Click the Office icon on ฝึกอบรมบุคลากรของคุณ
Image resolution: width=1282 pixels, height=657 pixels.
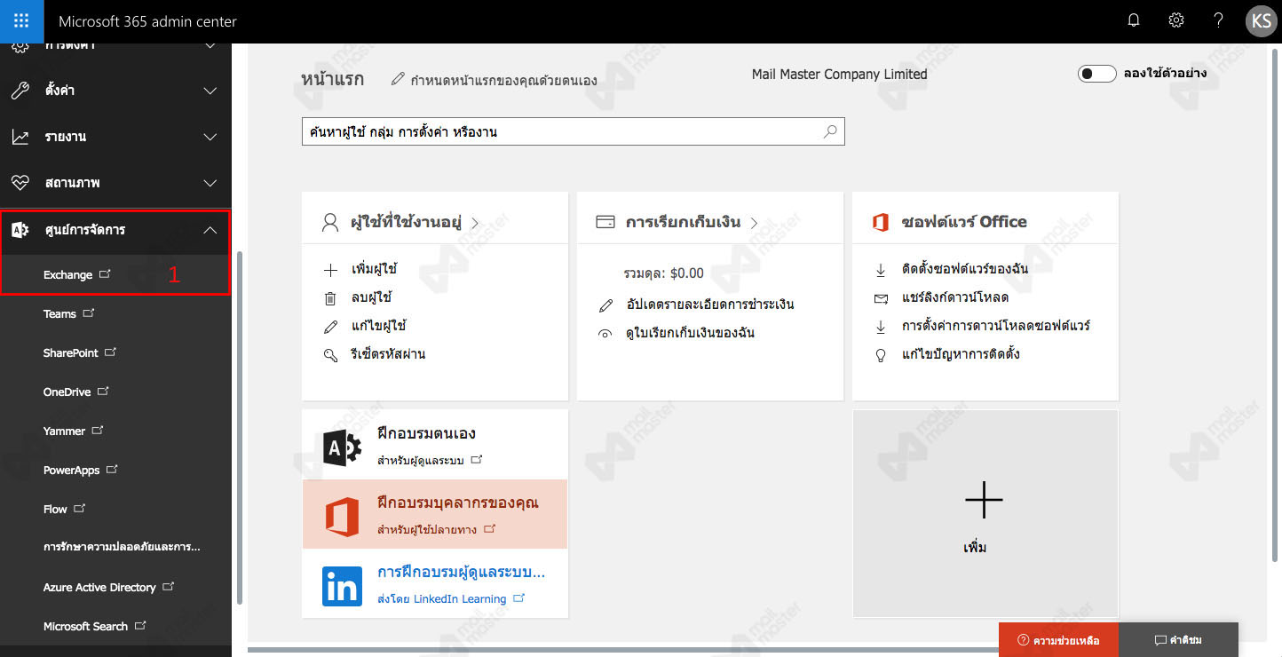342,517
